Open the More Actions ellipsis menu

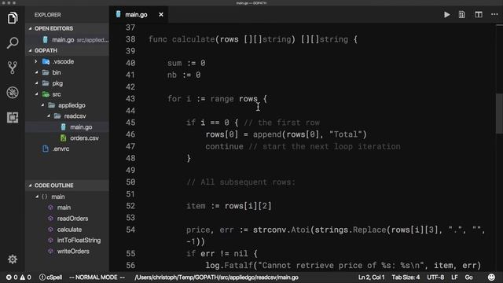click(x=494, y=14)
